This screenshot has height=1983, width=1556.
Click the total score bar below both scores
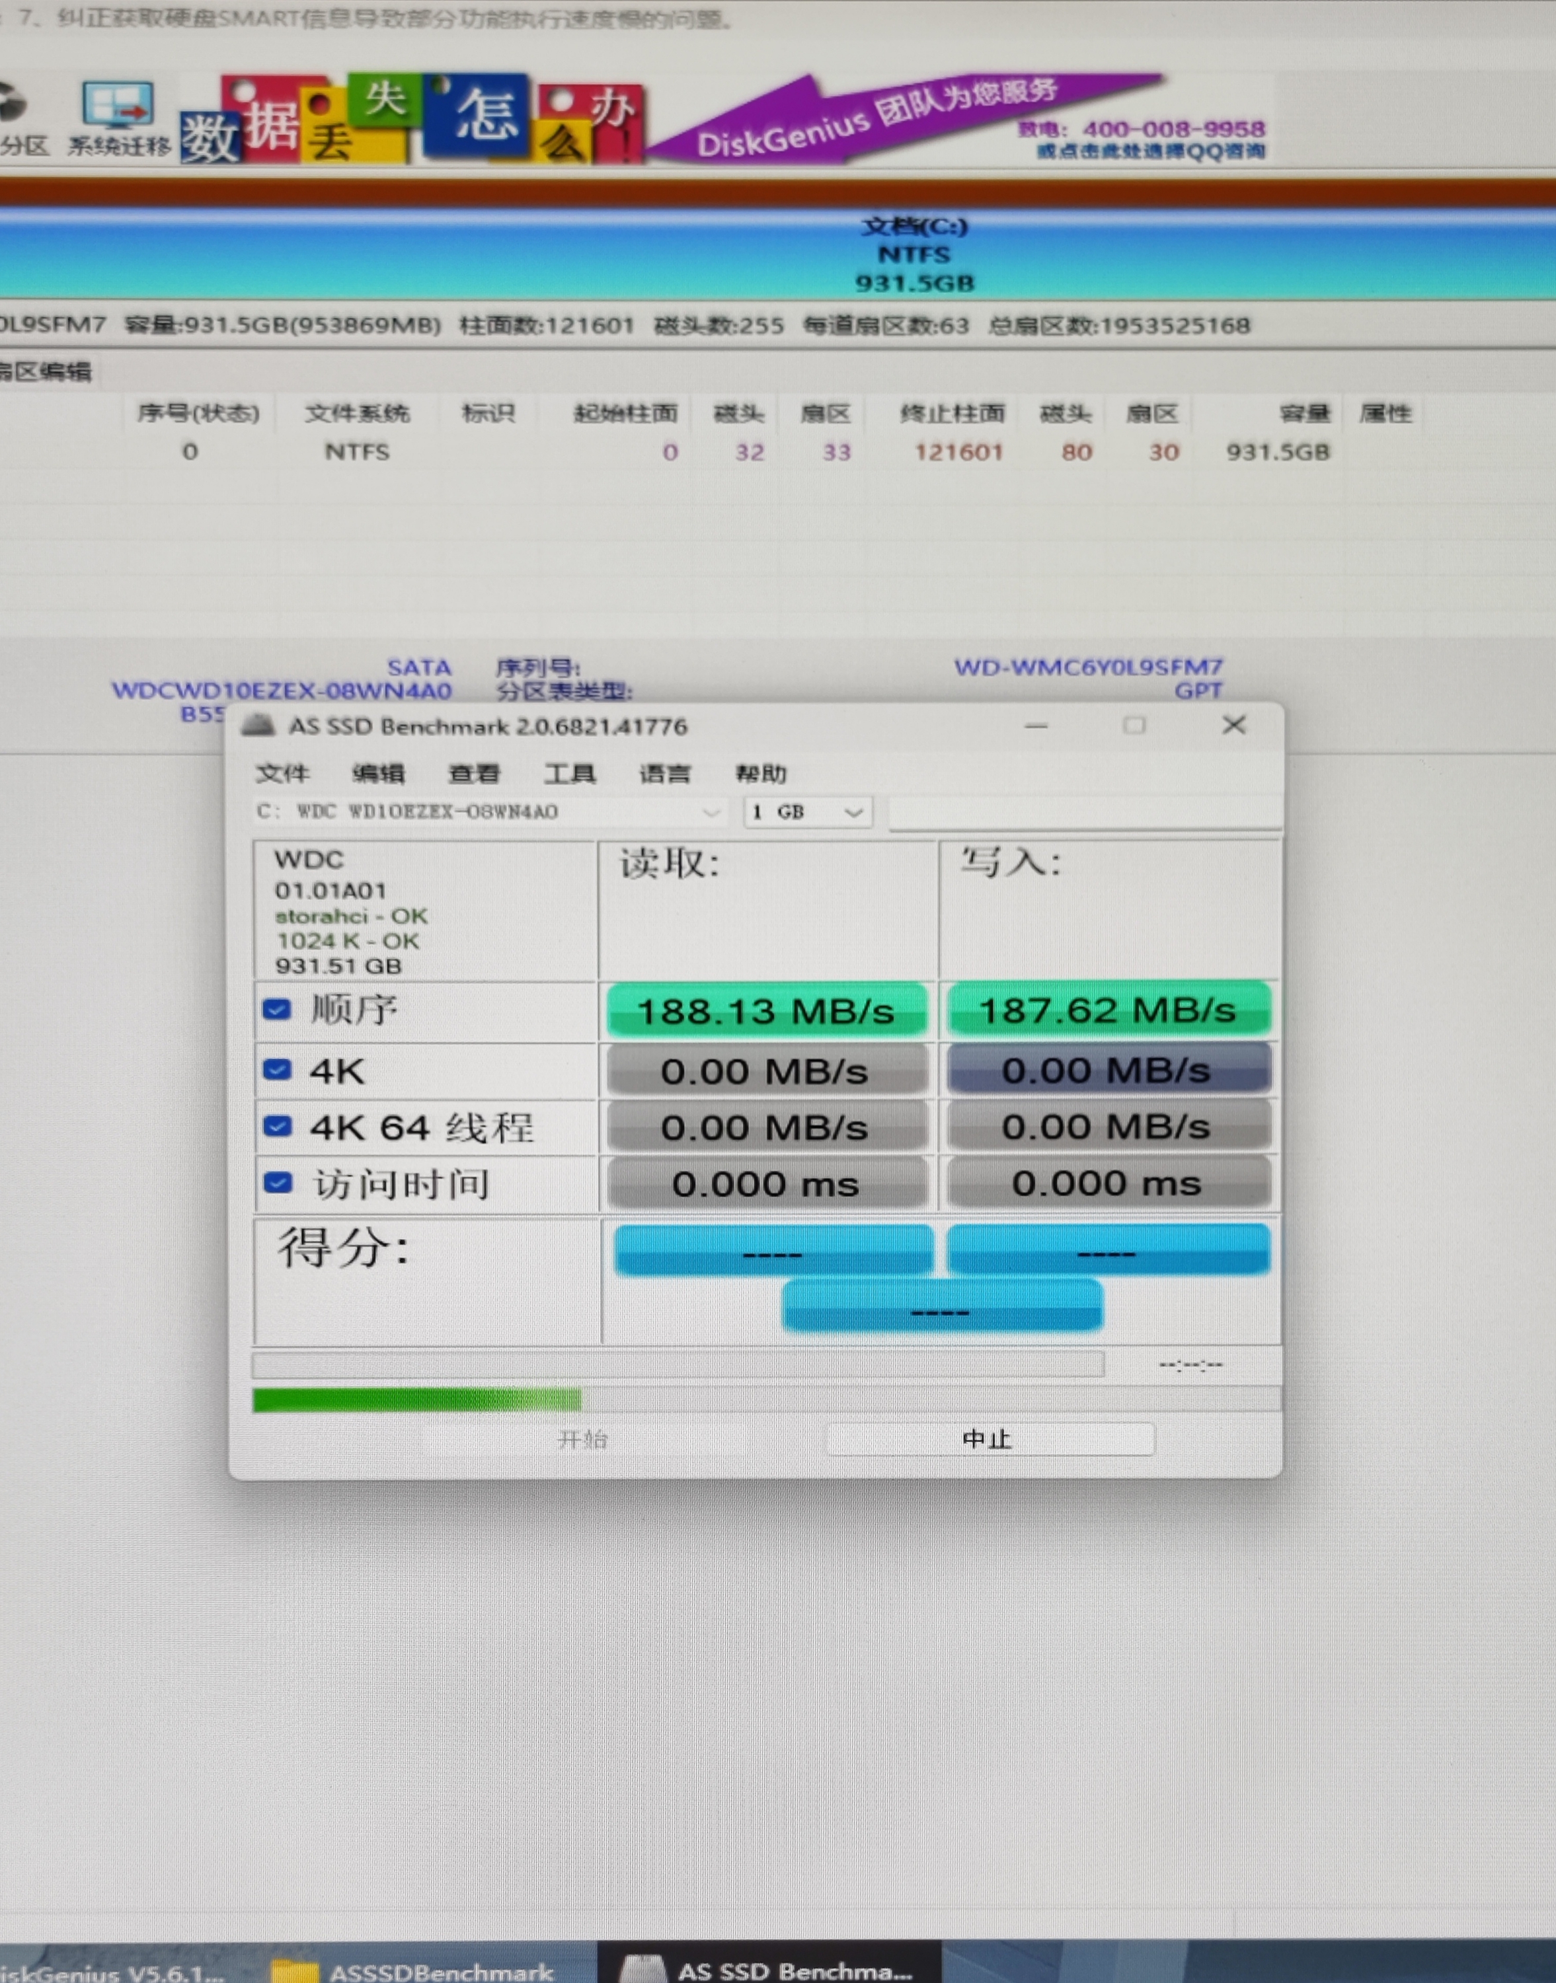[x=943, y=1306]
